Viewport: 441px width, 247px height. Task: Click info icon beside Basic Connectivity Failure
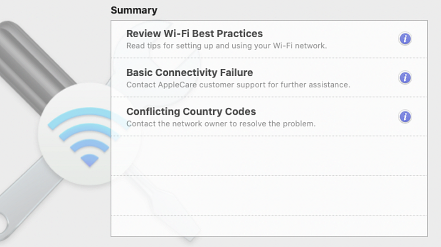(405, 78)
